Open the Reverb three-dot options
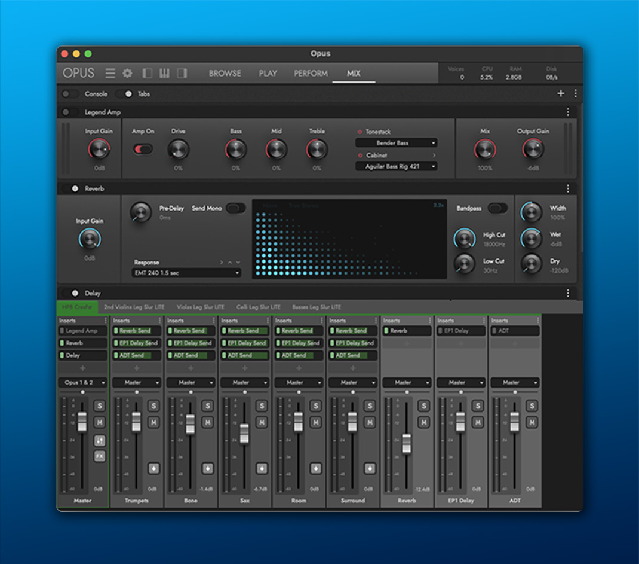Screen dimensions: 639x564 click(568, 188)
